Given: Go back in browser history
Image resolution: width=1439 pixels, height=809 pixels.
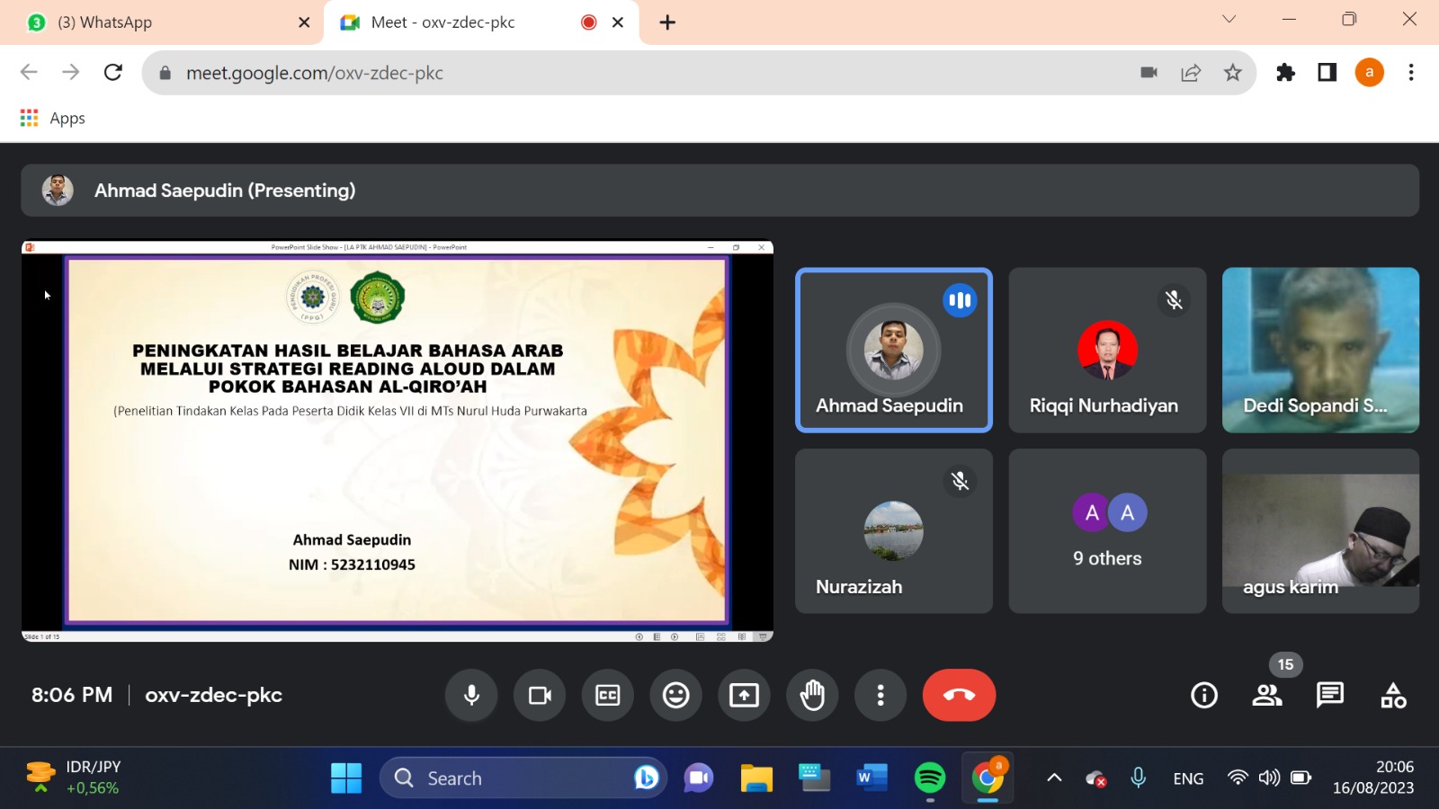Looking at the screenshot, I should point(29,72).
